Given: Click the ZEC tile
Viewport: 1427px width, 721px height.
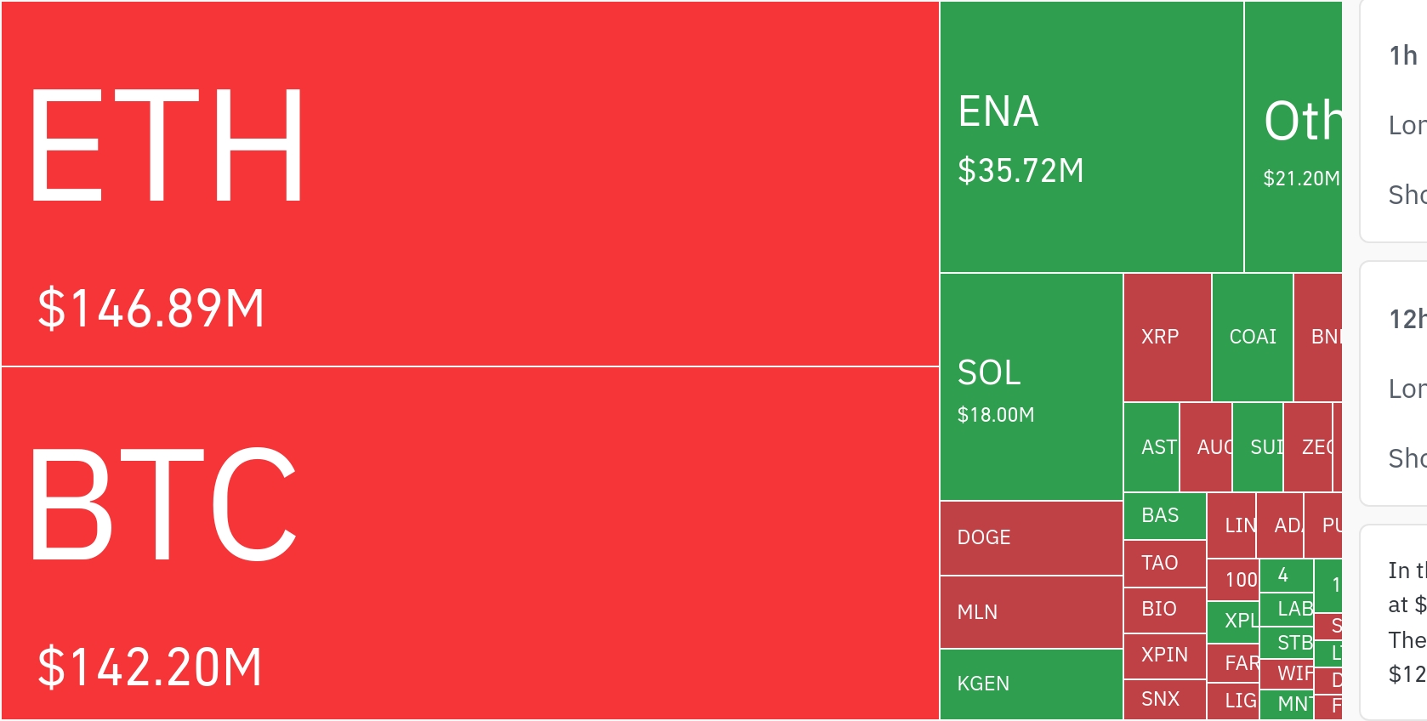Looking at the screenshot, I should click(x=1308, y=447).
